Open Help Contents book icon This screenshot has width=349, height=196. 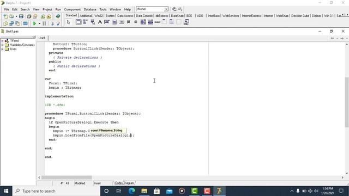pos(58,16)
